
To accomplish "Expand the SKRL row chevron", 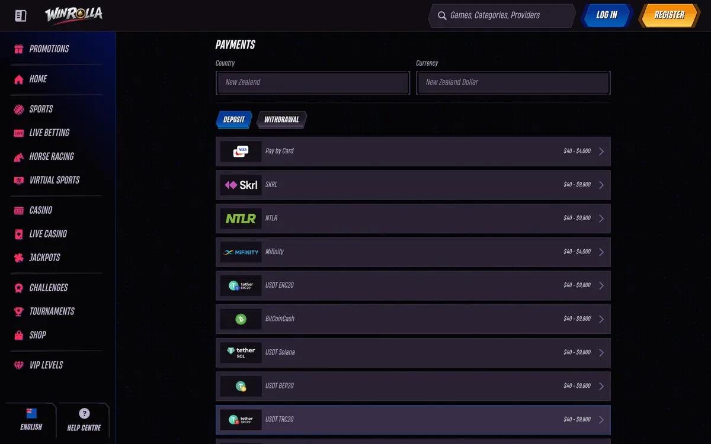I will tap(601, 185).
